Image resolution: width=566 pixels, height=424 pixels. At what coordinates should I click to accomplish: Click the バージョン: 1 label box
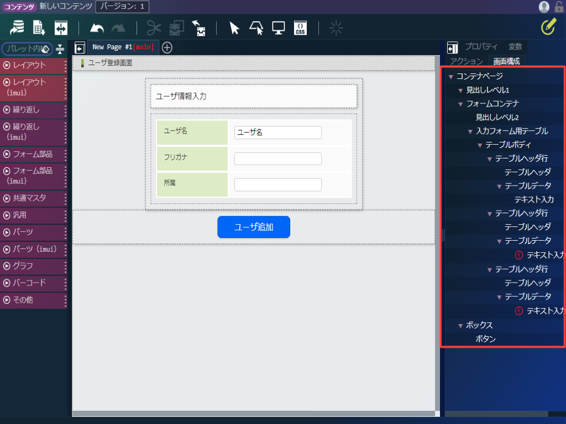point(122,7)
